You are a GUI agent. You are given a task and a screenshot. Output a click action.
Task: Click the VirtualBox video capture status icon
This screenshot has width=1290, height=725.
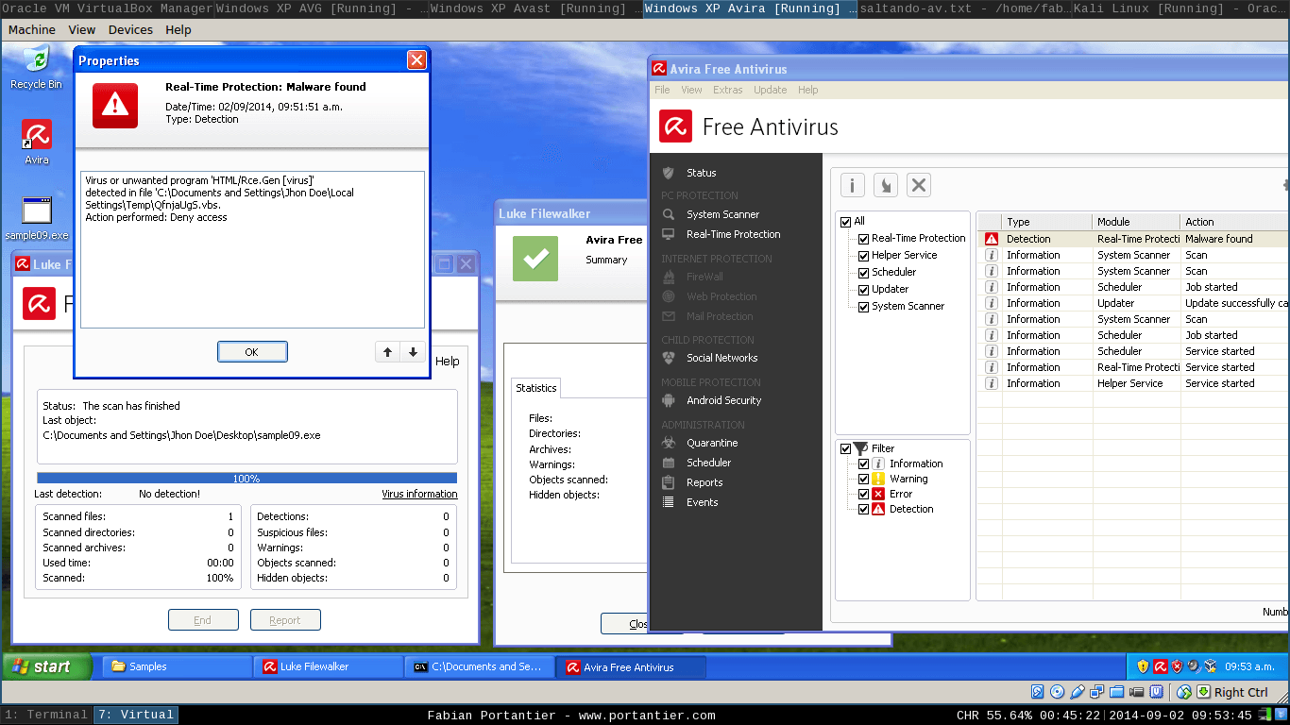[x=1136, y=692]
